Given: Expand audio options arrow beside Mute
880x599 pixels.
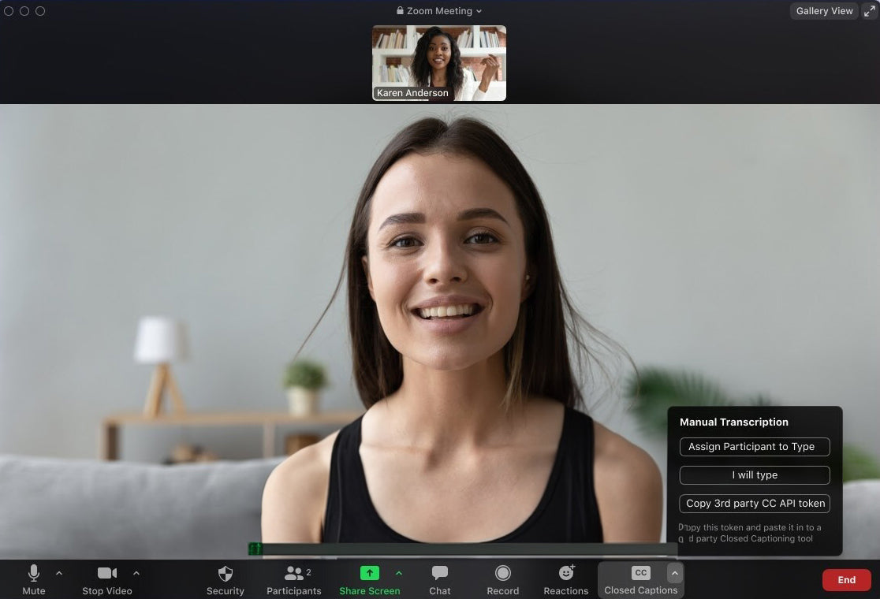Looking at the screenshot, I should [x=59, y=573].
